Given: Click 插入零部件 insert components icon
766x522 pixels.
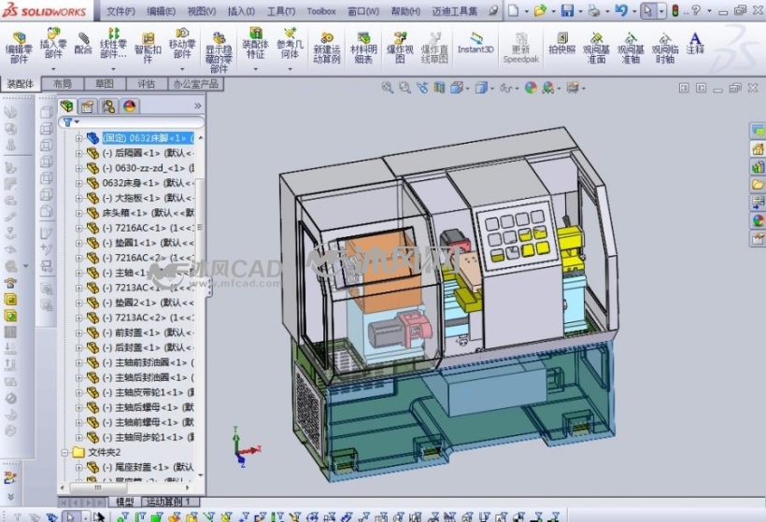Looking at the screenshot, I should [x=53, y=44].
